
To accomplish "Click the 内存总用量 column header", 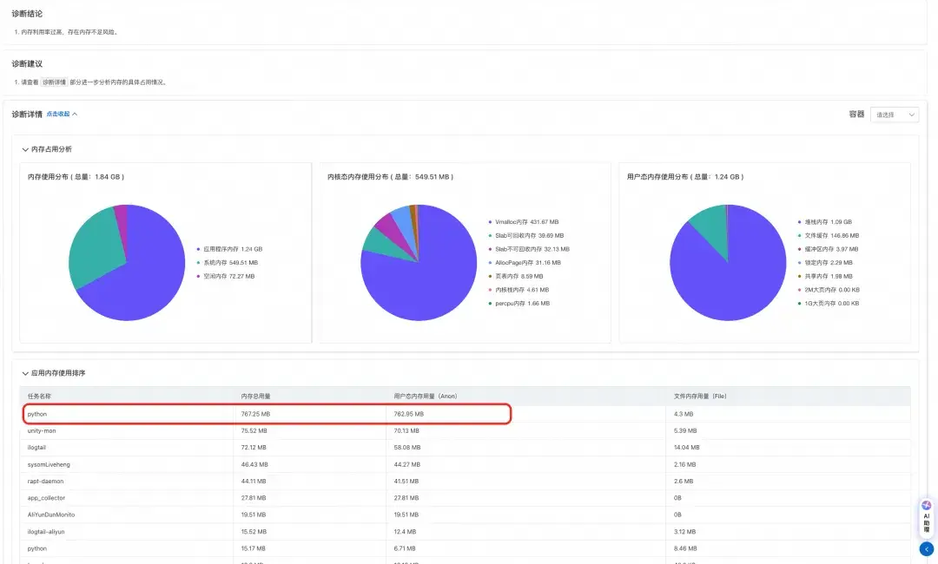I will coord(256,397).
